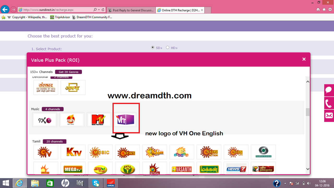Select the 9XM music channel logo

pos(45,120)
